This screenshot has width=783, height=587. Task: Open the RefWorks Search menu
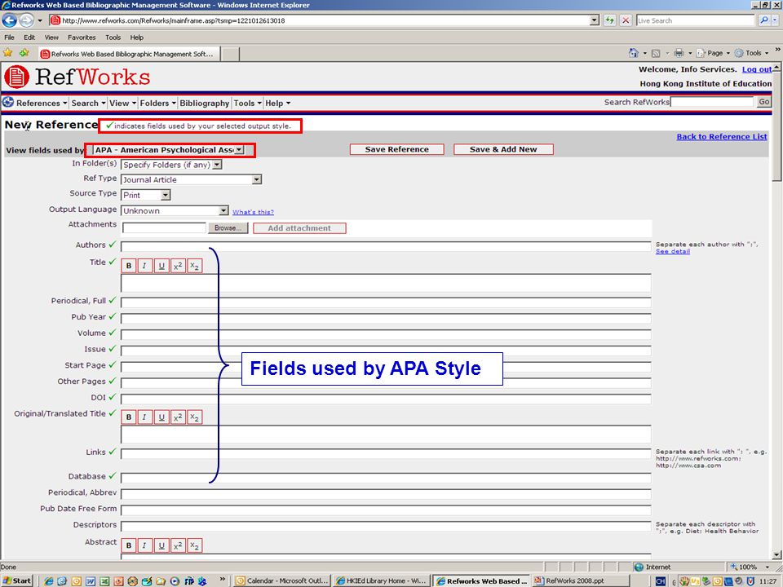coord(88,104)
